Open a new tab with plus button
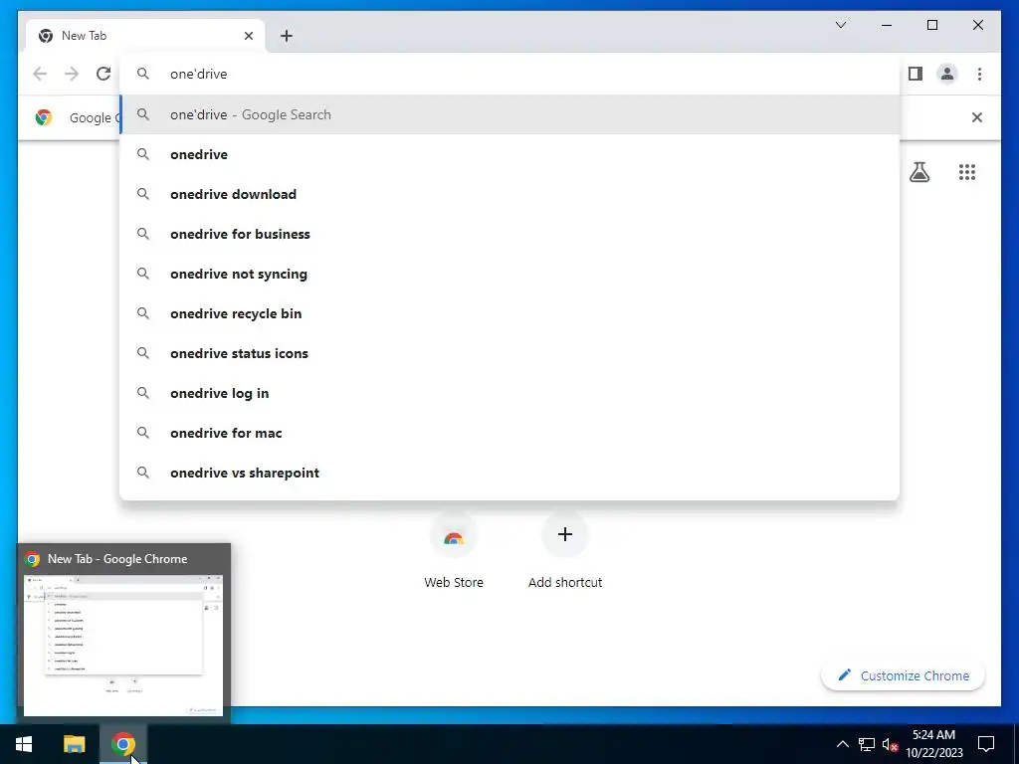The height and width of the screenshot is (764, 1019). (286, 36)
